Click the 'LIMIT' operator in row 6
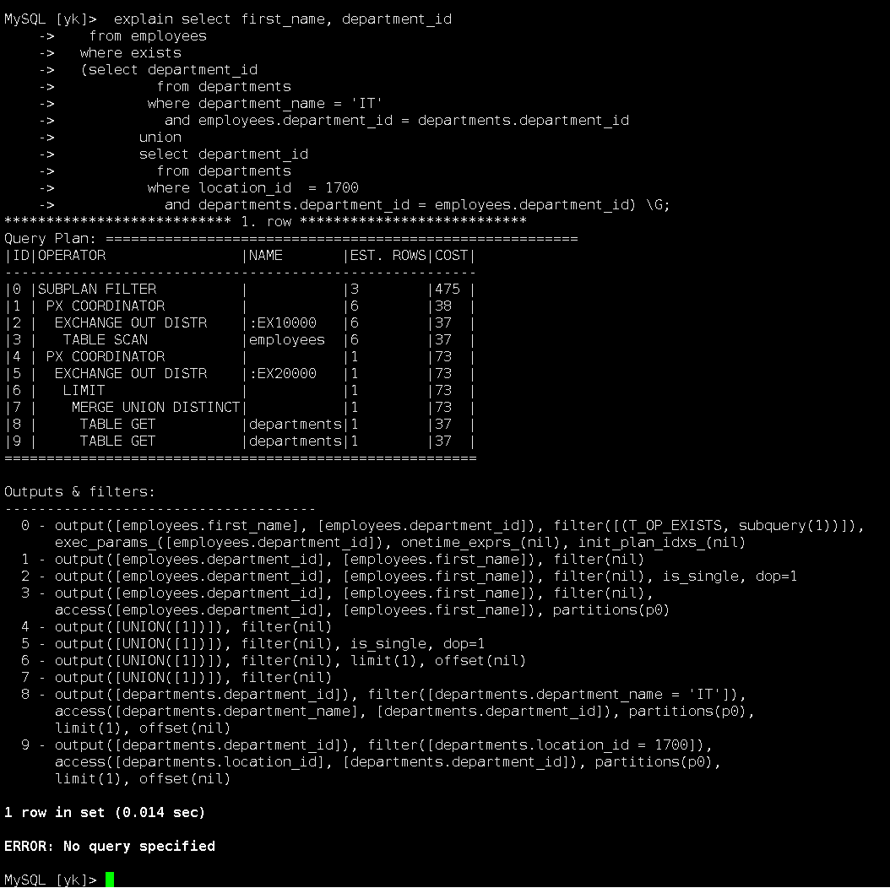The height and width of the screenshot is (888, 890). pos(84,390)
